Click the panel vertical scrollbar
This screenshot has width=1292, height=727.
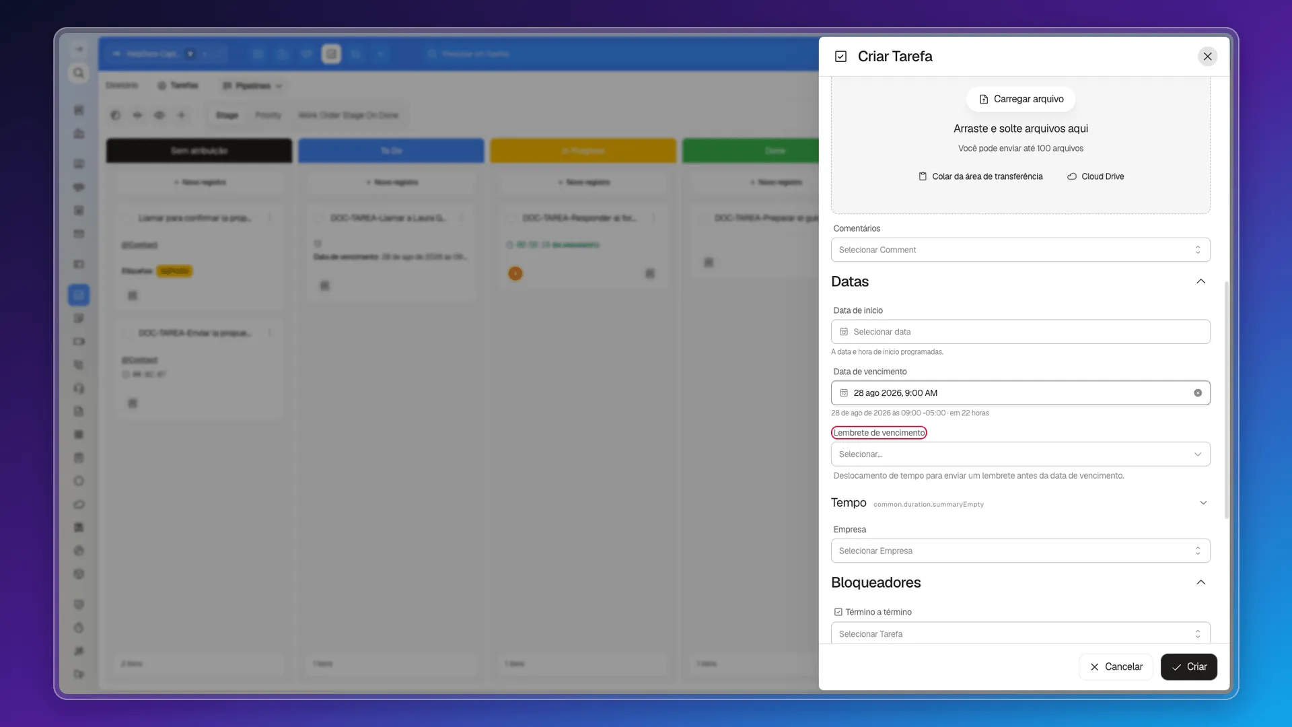coord(1226,400)
